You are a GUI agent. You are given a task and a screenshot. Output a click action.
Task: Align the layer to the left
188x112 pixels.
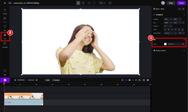click(x=165, y=29)
